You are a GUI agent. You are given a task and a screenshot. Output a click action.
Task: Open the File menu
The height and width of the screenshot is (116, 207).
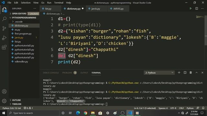pos(9,3)
